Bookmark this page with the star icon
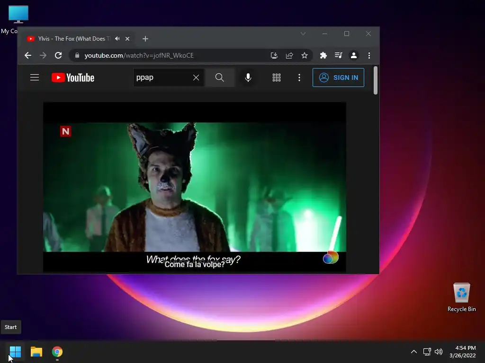Image resolution: width=485 pixels, height=363 pixels. click(x=305, y=55)
